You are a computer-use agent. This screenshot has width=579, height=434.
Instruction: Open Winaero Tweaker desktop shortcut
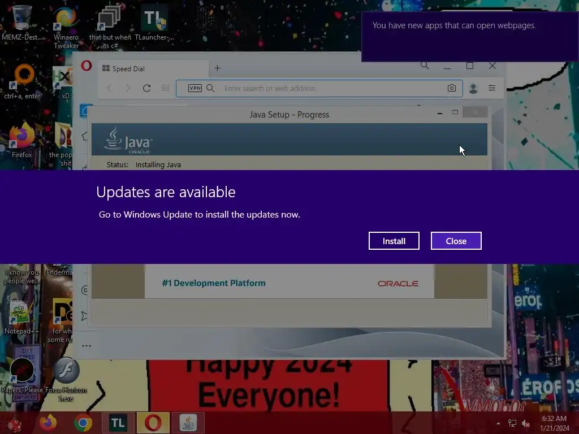(x=66, y=27)
